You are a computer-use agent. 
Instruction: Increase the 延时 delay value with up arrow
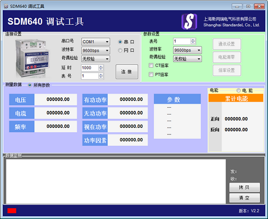click(x=101, y=66)
